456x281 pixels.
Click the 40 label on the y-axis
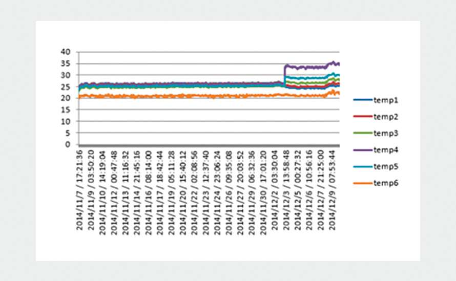(x=65, y=52)
